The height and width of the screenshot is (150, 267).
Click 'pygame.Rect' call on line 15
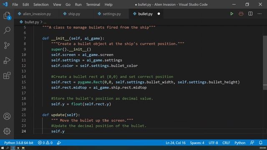click(90, 82)
